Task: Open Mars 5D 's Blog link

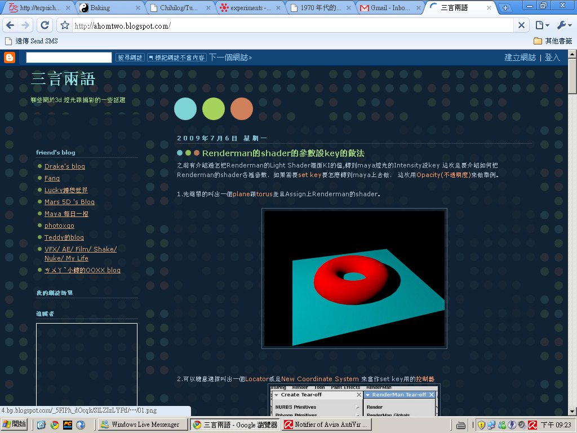Action: click(x=69, y=202)
